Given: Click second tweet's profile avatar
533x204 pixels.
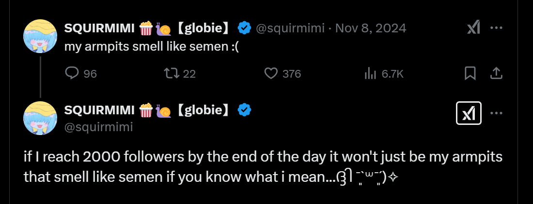Looking at the screenshot, I should pyautogui.click(x=41, y=118).
